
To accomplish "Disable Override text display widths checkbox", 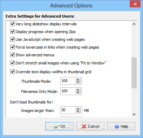I will [x=12, y=72].
